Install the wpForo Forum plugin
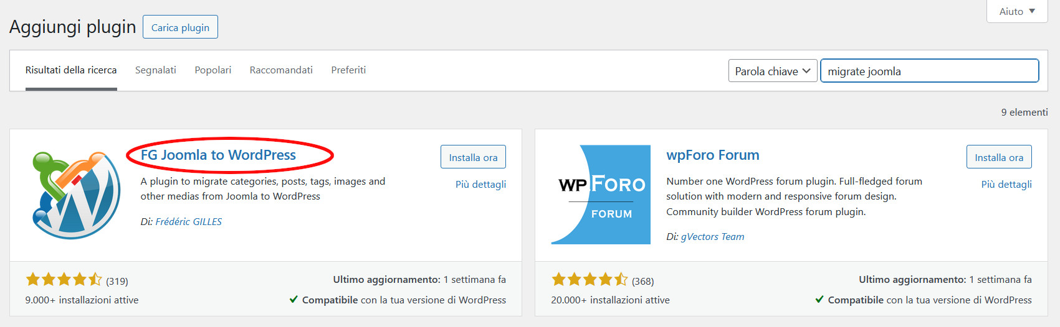Image resolution: width=1060 pixels, height=327 pixels. (999, 157)
